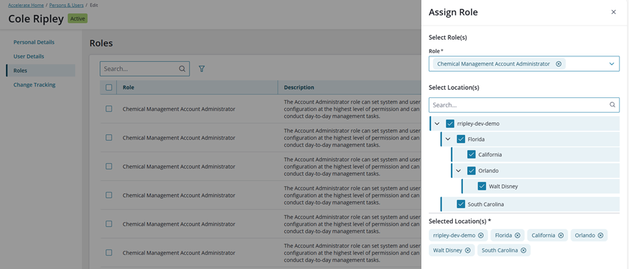Click the Active status badge
The height and width of the screenshot is (269, 629).
tap(78, 18)
